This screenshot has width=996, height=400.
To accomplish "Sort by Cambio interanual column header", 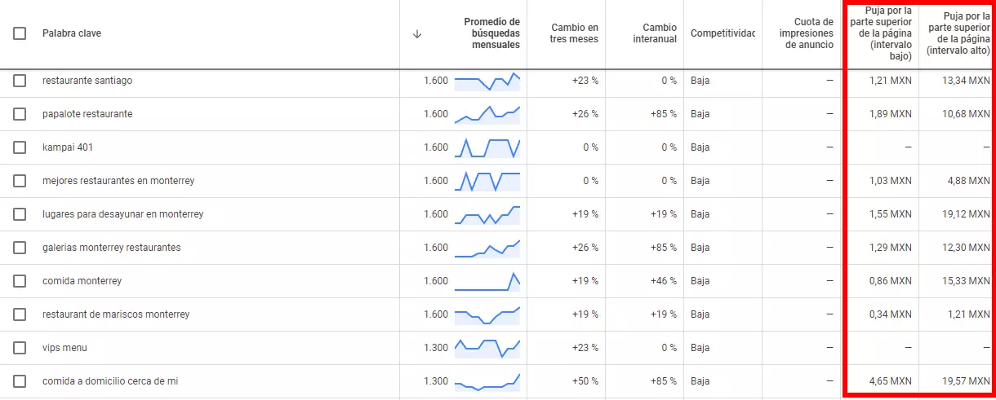I will pyautogui.click(x=655, y=33).
